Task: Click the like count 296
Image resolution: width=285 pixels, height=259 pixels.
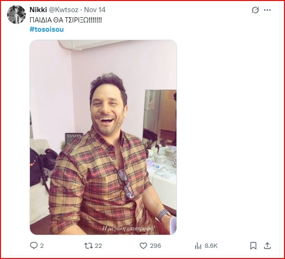Action: (x=155, y=245)
